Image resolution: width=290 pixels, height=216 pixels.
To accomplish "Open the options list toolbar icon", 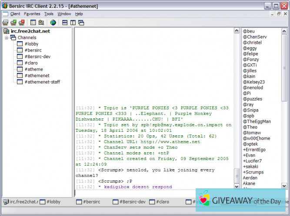I will [33, 22].
